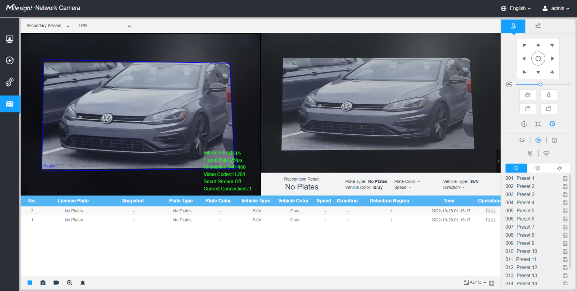The width and height of the screenshot is (577, 291).
Task: Open the Settings gears sidebar icon
Action: (x=10, y=82)
